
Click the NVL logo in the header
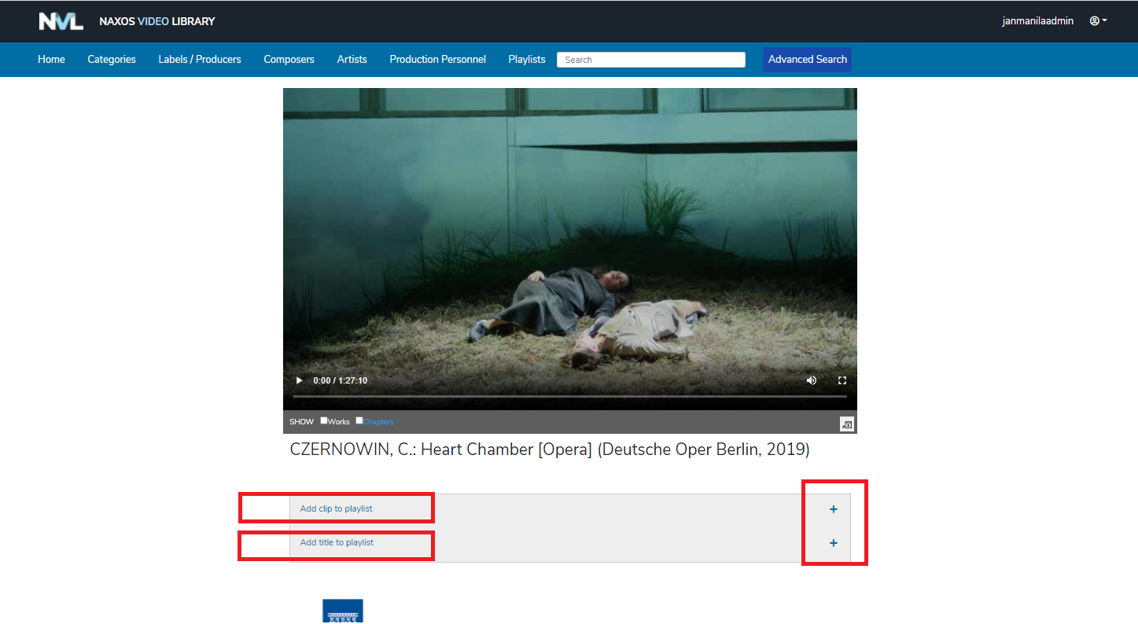click(x=61, y=21)
